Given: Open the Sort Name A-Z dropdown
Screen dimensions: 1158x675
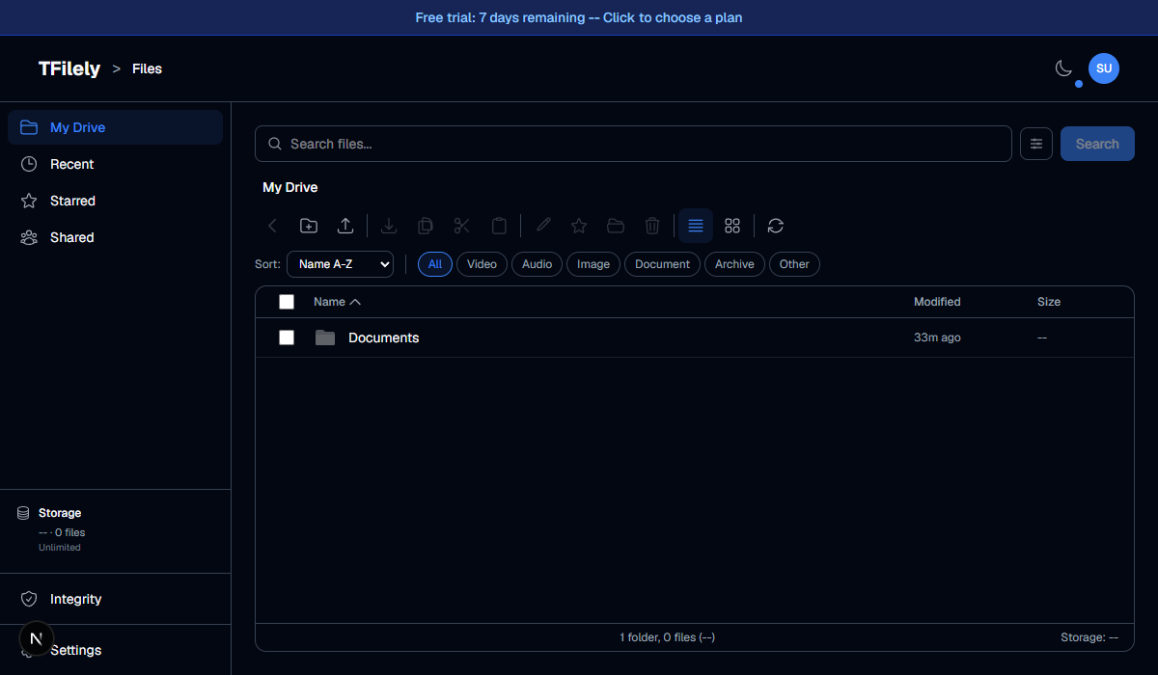Looking at the screenshot, I should 340,264.
